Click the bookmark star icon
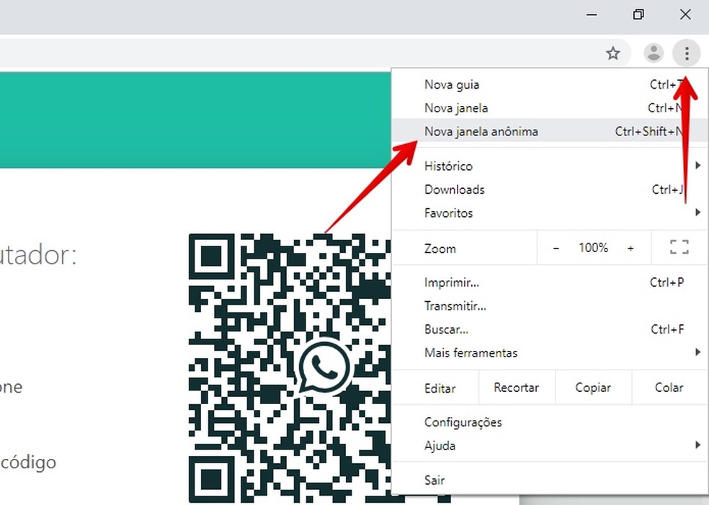 pos(612,53)
